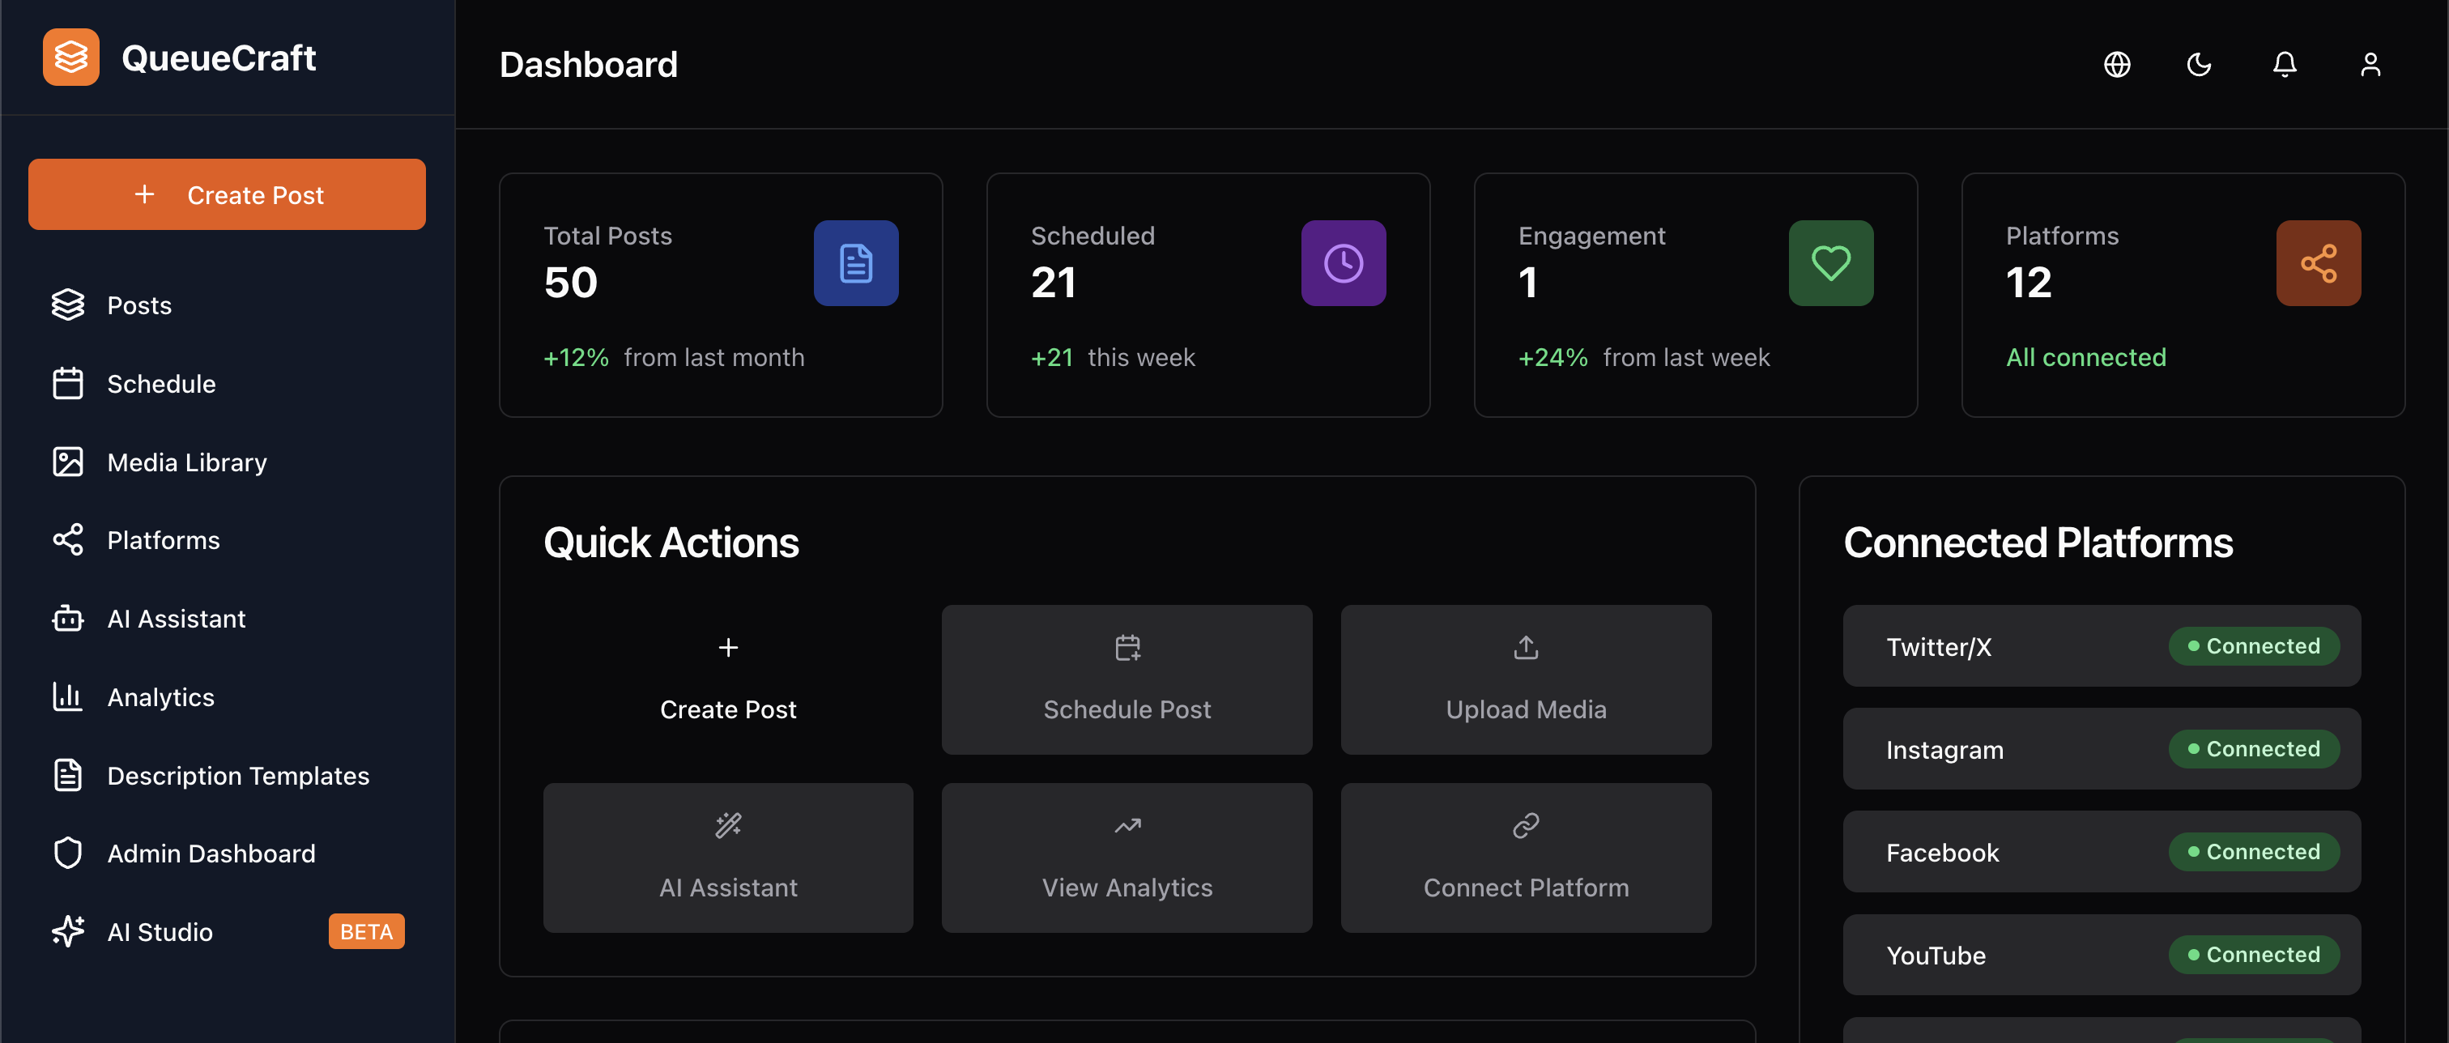
Task: Click the orange share icon on Platforms card
Action: pyautogui.click(x=2319, y=263)
